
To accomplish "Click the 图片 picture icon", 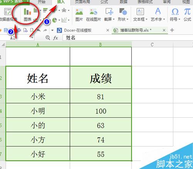I will (x=79, y=12).
